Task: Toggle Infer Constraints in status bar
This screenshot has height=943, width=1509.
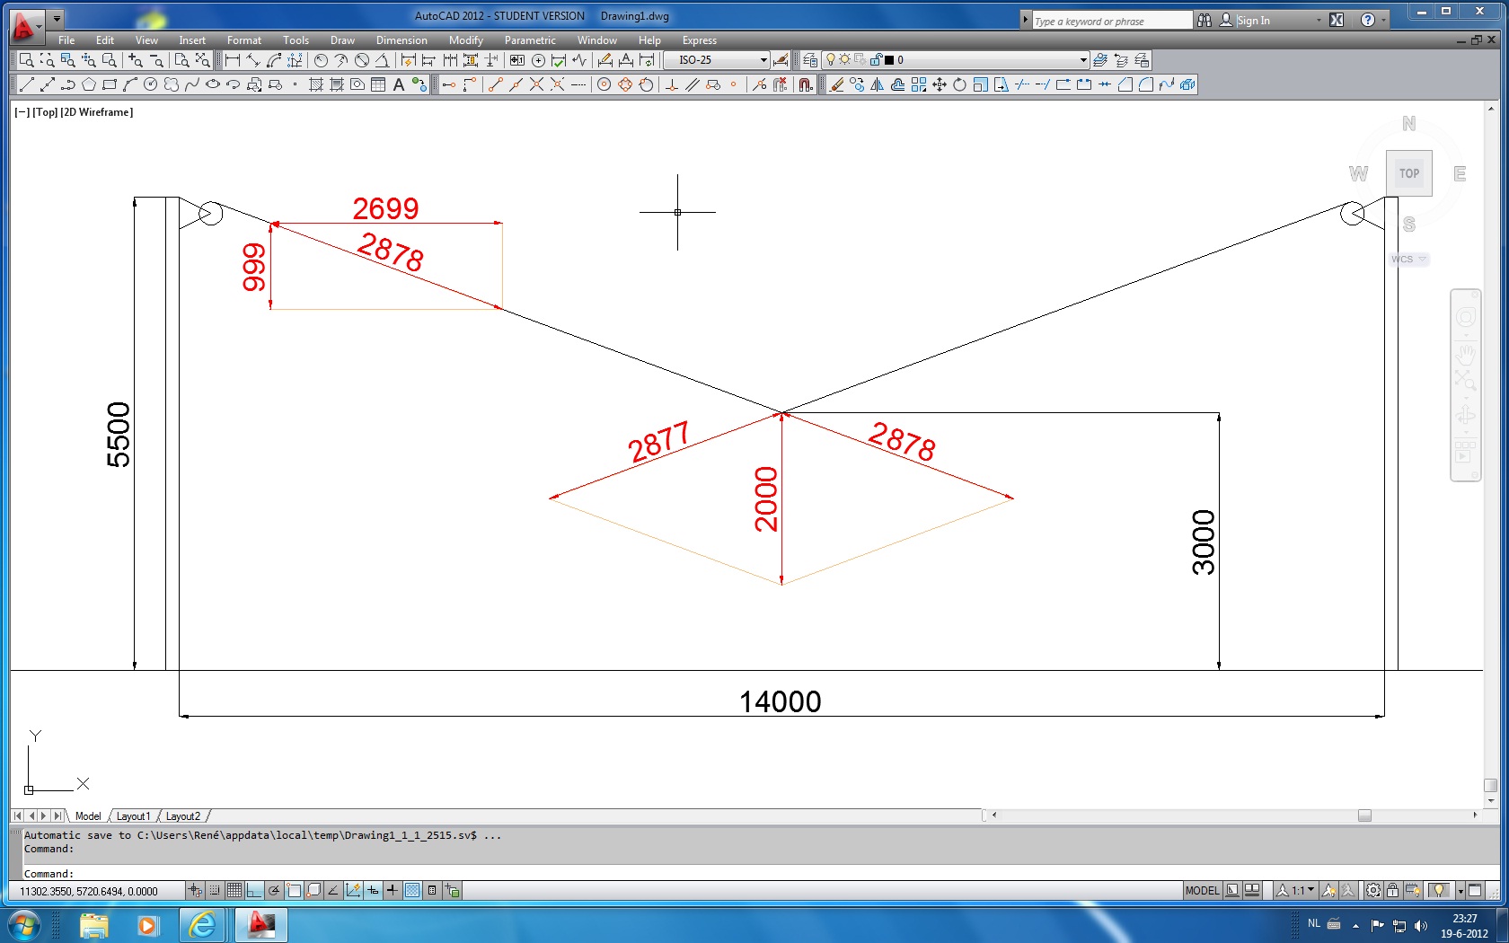Action: (x=195, y=891)
